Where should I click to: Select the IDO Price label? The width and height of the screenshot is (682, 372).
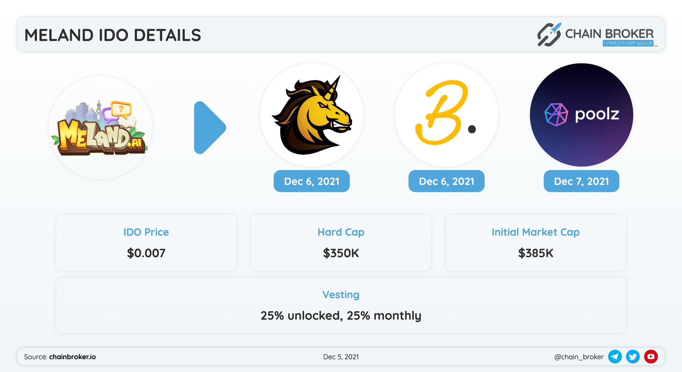click(x=146, y=232)
